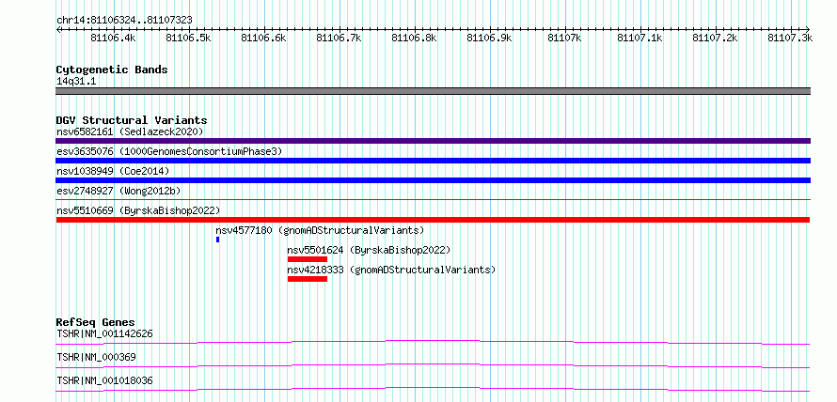
Task: Select the small blue nsv4577180 variant marker
Action: (x=218, y=240)
